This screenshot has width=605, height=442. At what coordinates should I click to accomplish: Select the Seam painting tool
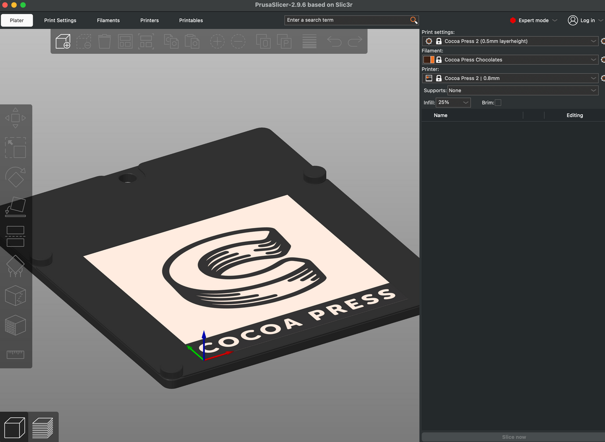click(x=15, y=296)
